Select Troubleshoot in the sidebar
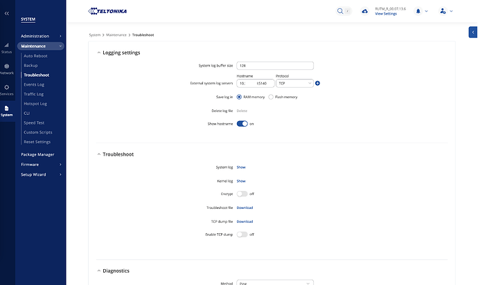This screenshot has width=478, height=285. point(36,75)
